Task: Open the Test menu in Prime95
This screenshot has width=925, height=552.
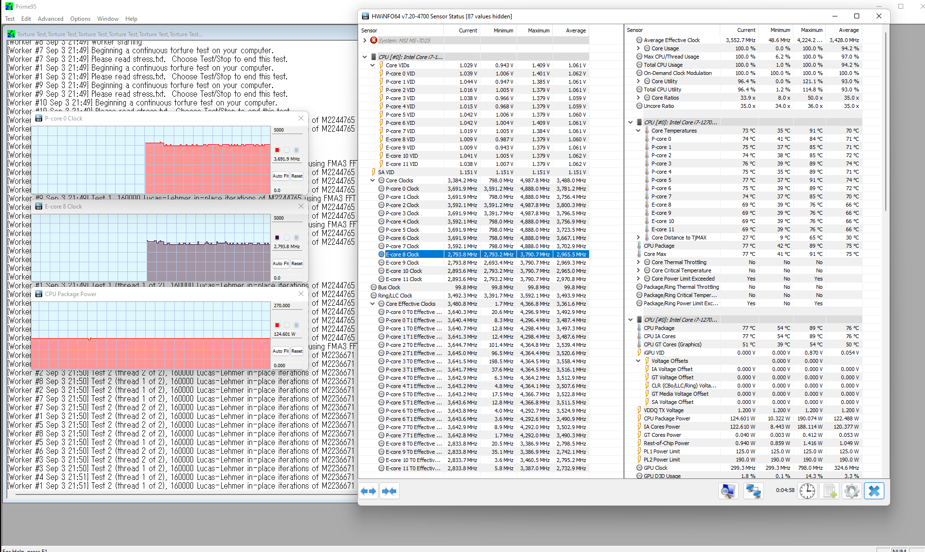Action: pos(10,19)
